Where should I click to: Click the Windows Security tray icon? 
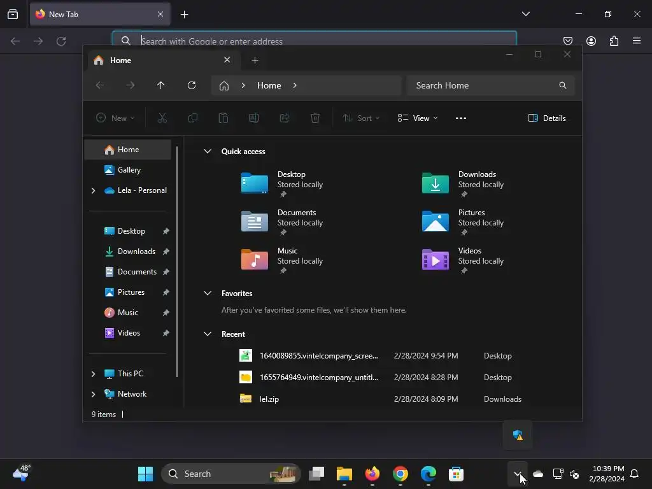518,436
